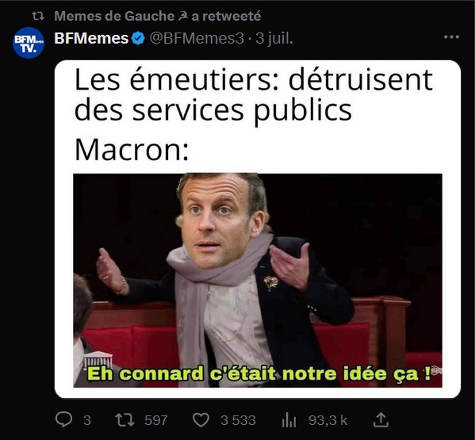Click the 93,3 k views count
The height and width of the screenshot is (440, 475).
pos(328,420)
